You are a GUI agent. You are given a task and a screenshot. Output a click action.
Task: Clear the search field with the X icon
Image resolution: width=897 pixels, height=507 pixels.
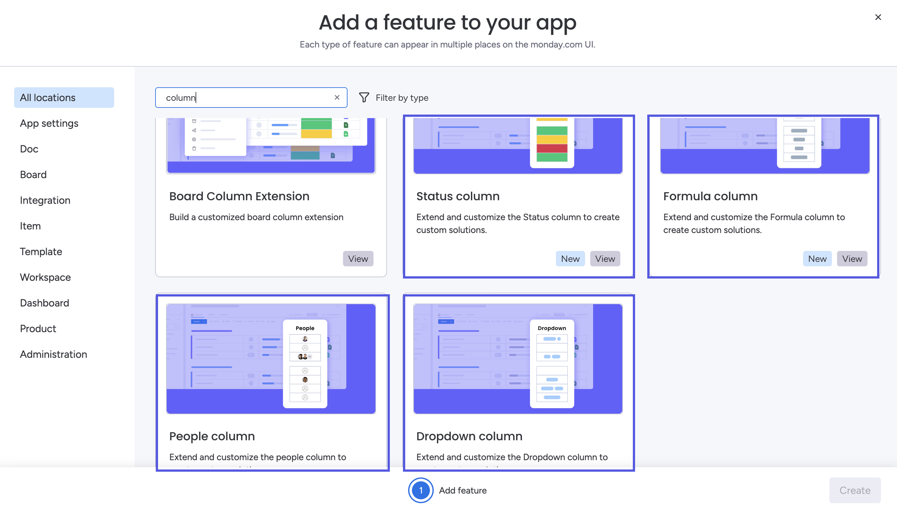coord(337,98)
